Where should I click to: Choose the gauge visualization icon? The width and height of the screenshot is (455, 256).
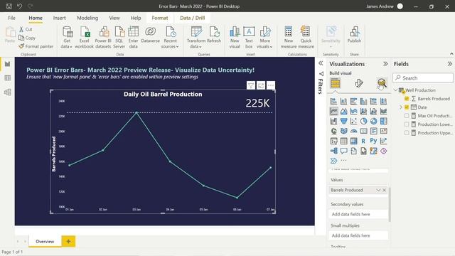[x=353, y=131]
